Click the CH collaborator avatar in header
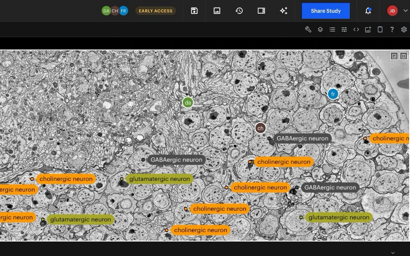 click(115, 11)
